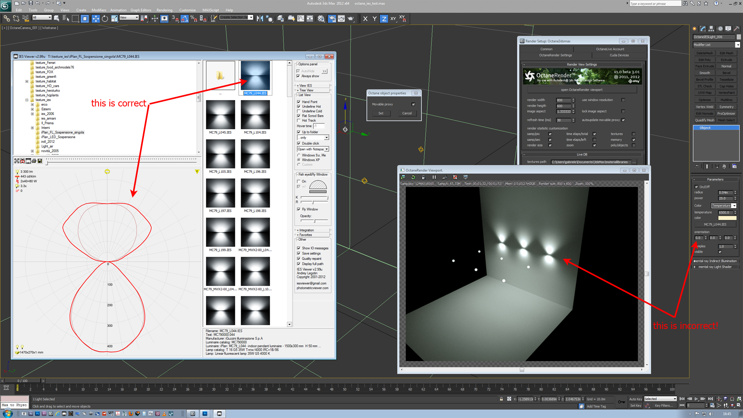
Task: Restrict transform to Z axis
Action: pyautogui.click(x=383, y=19)
